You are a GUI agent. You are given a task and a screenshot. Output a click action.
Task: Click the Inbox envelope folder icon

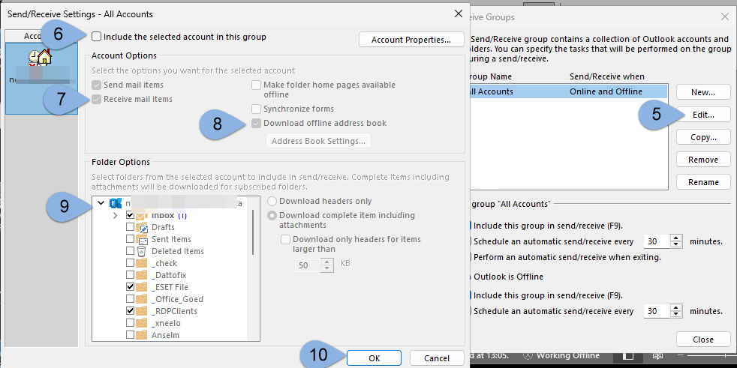click(142, 215)
